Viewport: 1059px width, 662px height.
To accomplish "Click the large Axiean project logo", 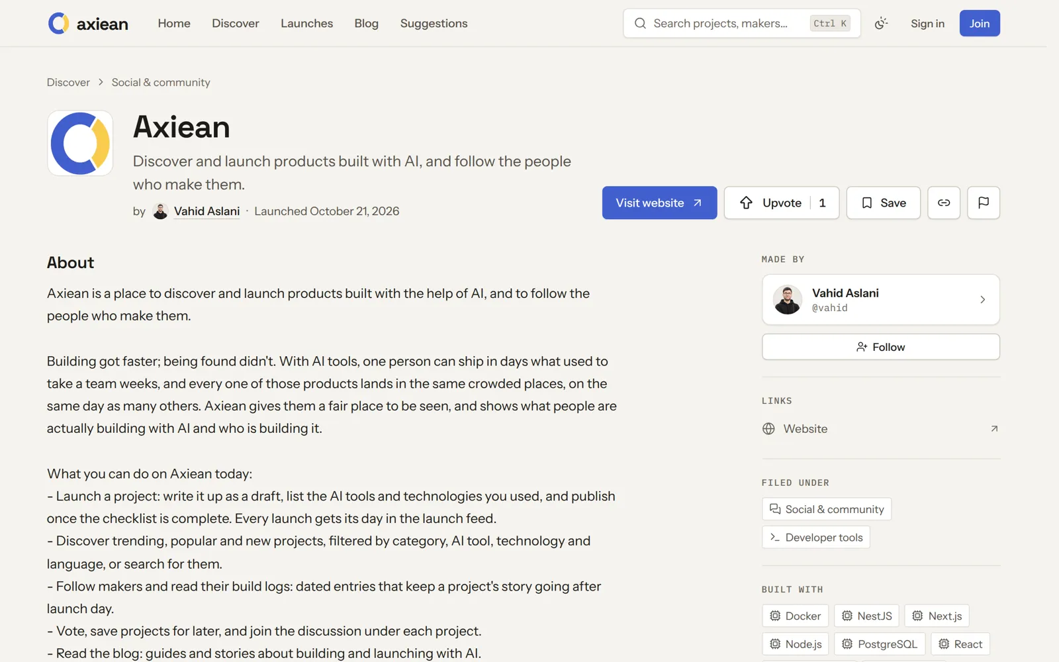I will [x=80, y=143].
